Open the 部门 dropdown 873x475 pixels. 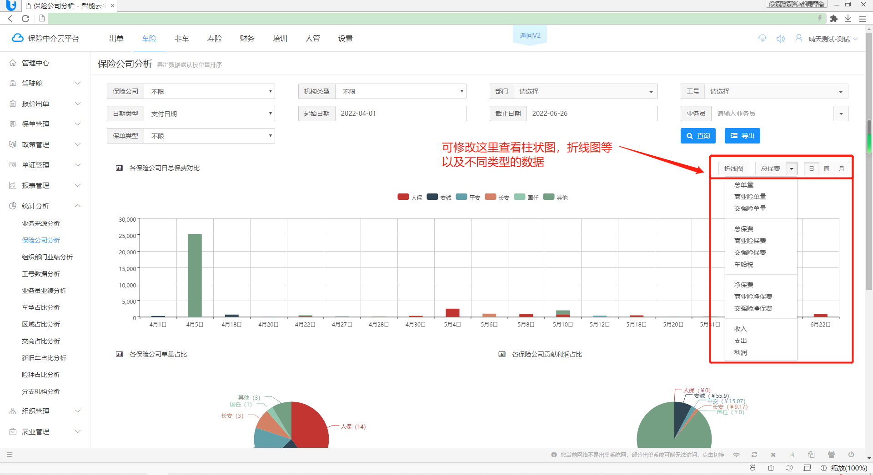(x=586, y=91)
